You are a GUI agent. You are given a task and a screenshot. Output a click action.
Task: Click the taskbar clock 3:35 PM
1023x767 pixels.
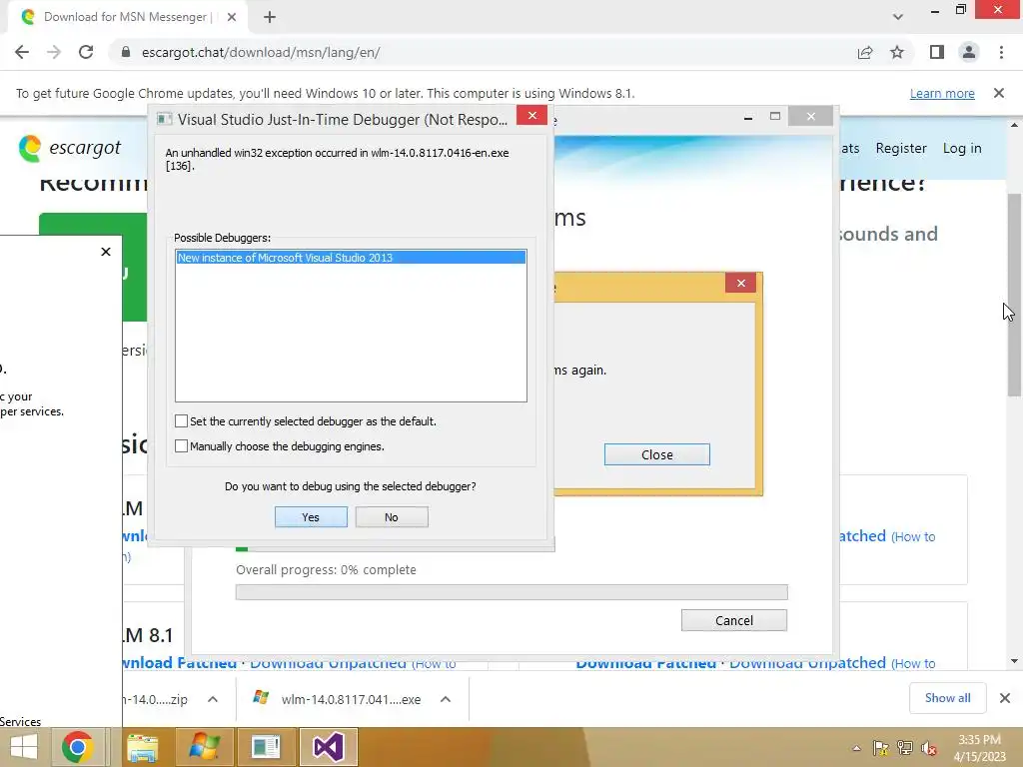pos(979,747)
